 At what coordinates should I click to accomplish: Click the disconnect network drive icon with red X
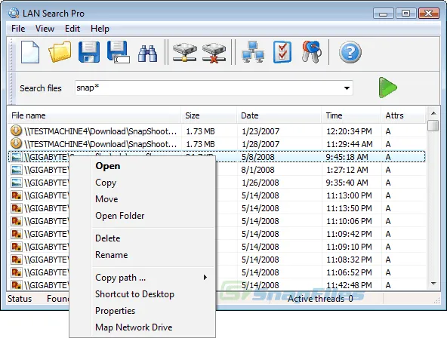(214, 53)
